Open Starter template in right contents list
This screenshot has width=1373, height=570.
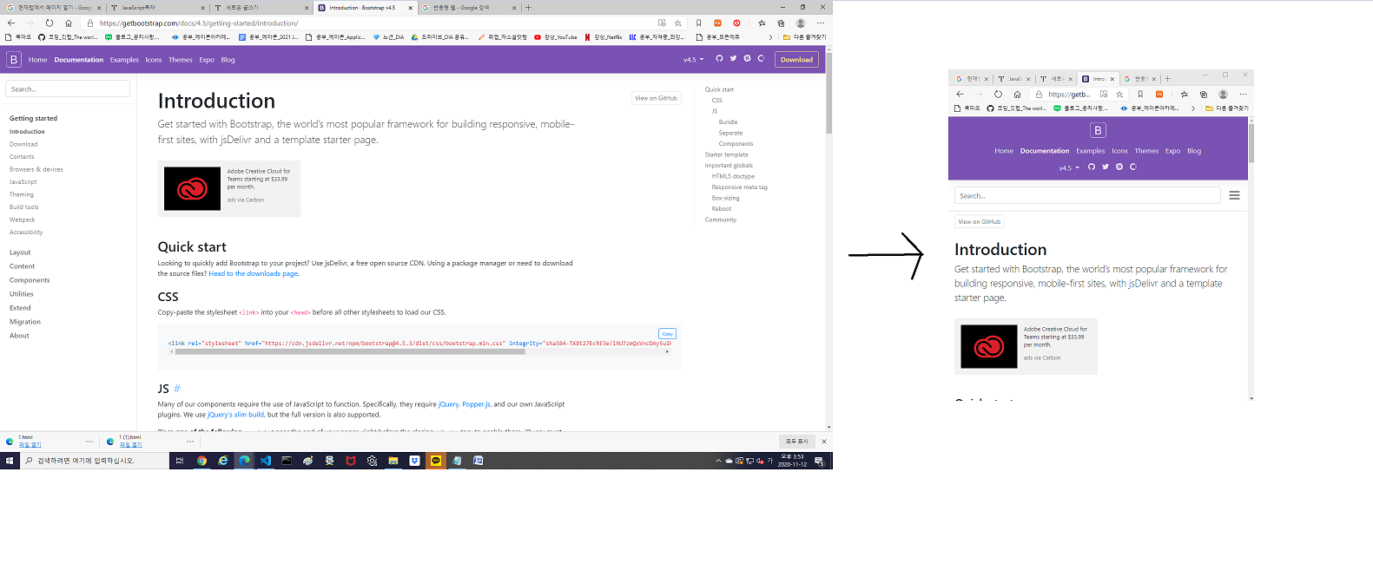pyautogui.click(x=726, y=154)
